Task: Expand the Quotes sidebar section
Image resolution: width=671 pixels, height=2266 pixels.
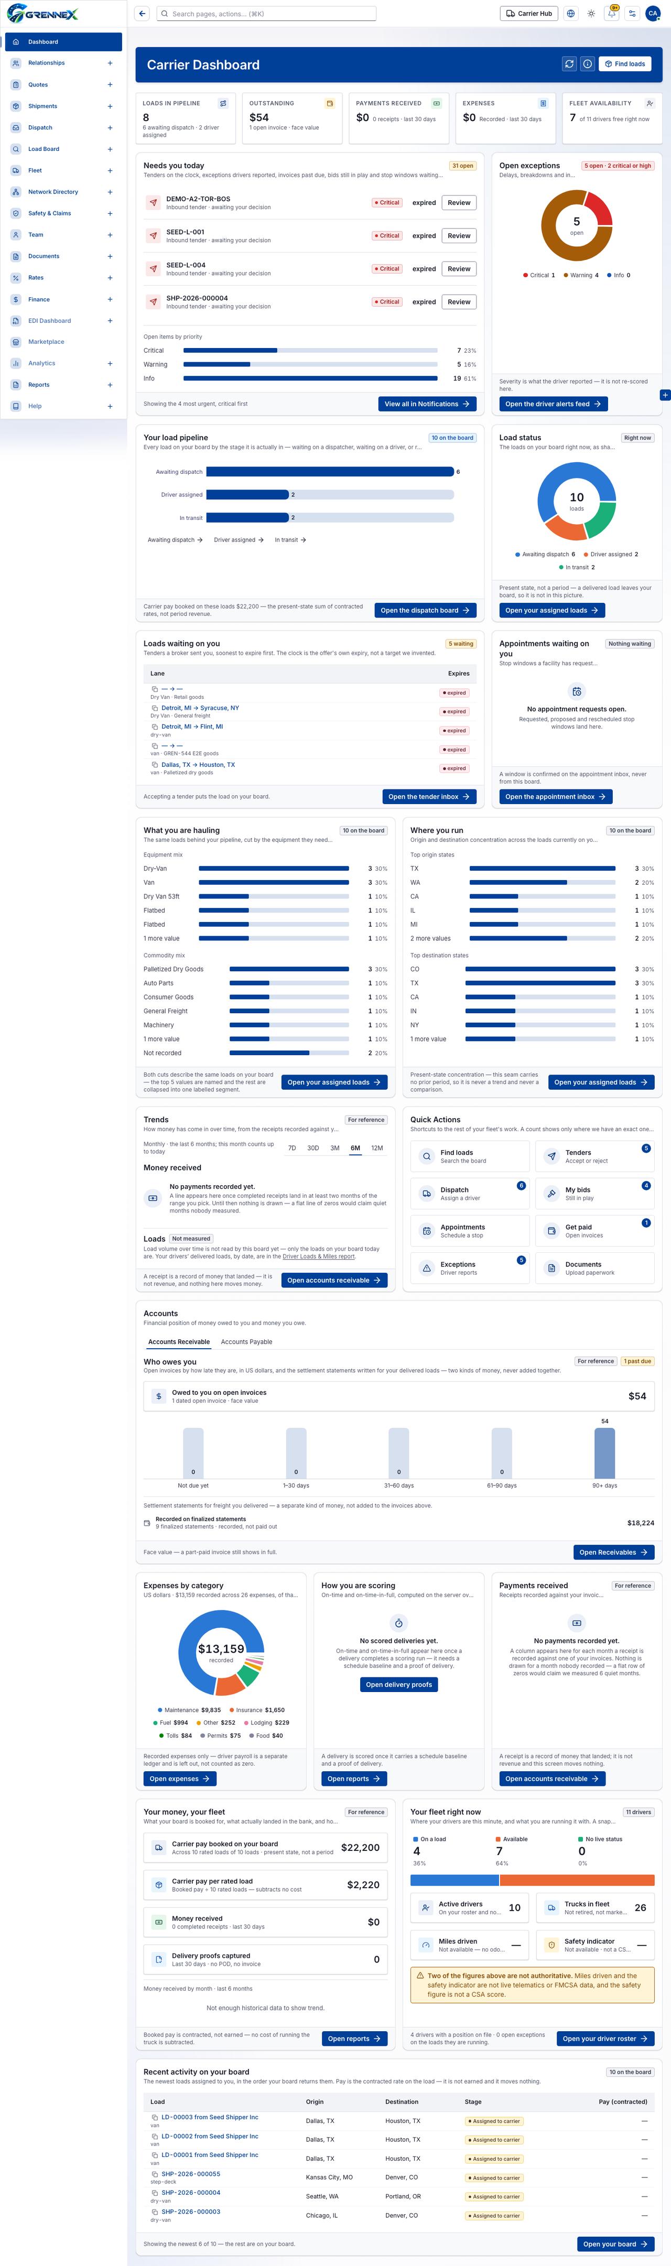Action: [110, 84]
